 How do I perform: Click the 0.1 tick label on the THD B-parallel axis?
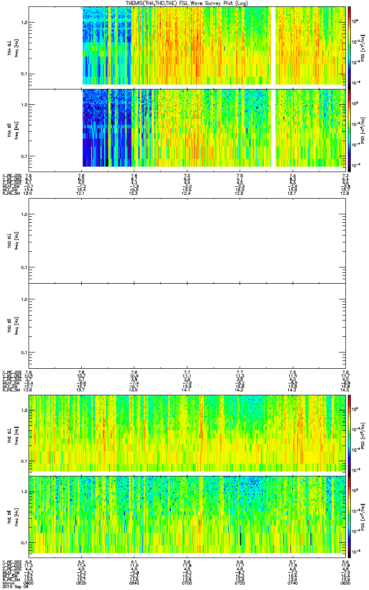pos(24,353)
